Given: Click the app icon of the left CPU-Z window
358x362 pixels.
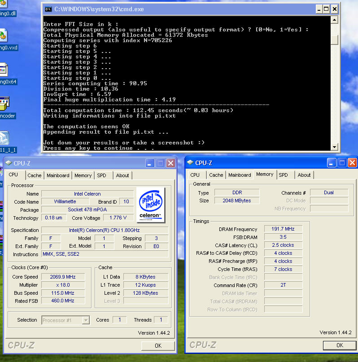Looking at the screenshot, I should (9, 163).
